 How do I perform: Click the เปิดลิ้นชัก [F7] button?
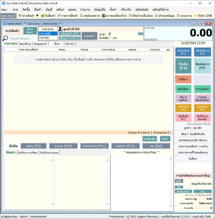(x=183, y=118)
